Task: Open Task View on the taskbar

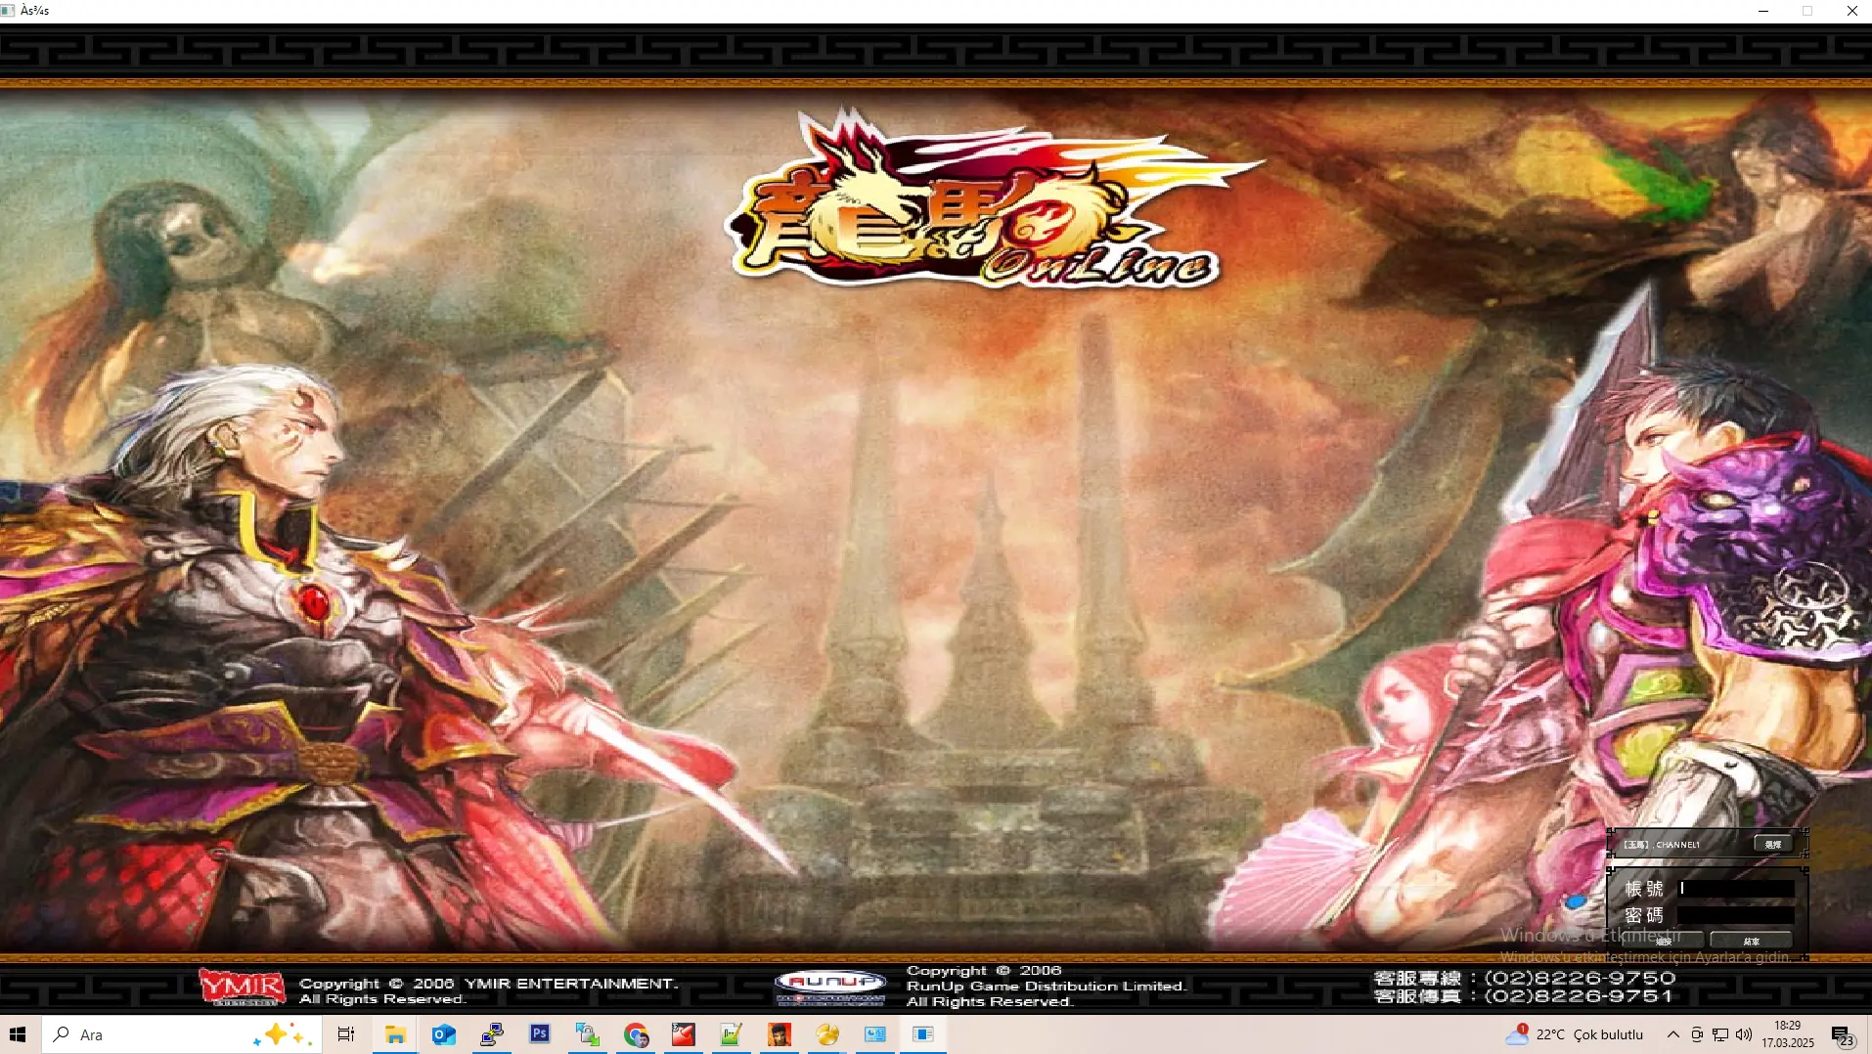Action: click(x=345, y=1034)
